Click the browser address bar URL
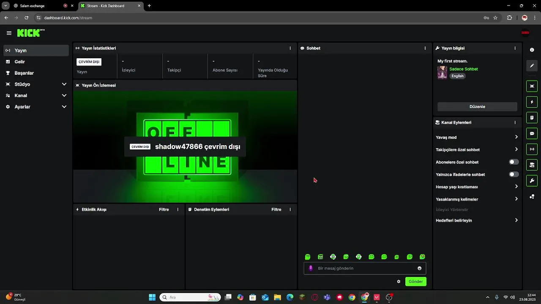Screen dimensions: 541x304 [x=68, y=18]
